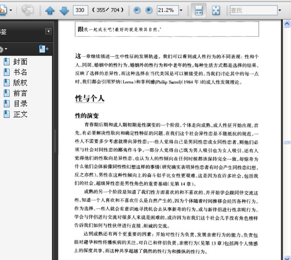The height and width of the screenshot is (260, 291).
Task: Open dropdown next to create PDF icon
Action: [x=11, y=10]
